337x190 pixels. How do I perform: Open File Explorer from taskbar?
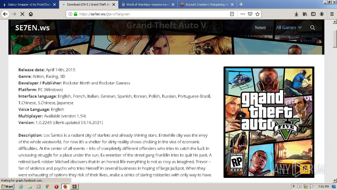click(x=30, y=187)
